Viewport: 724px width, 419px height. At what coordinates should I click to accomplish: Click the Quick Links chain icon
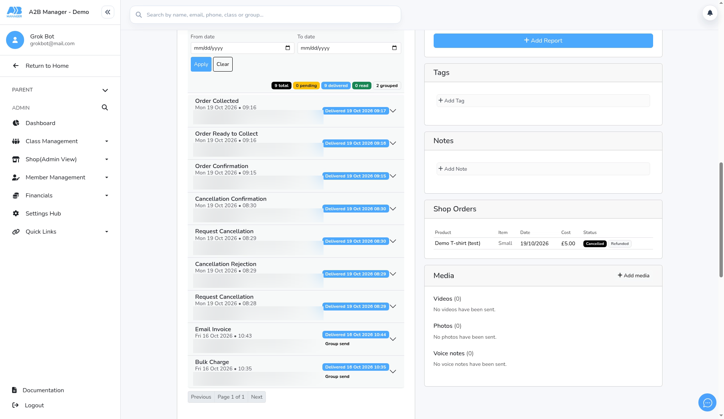point(16,232)
